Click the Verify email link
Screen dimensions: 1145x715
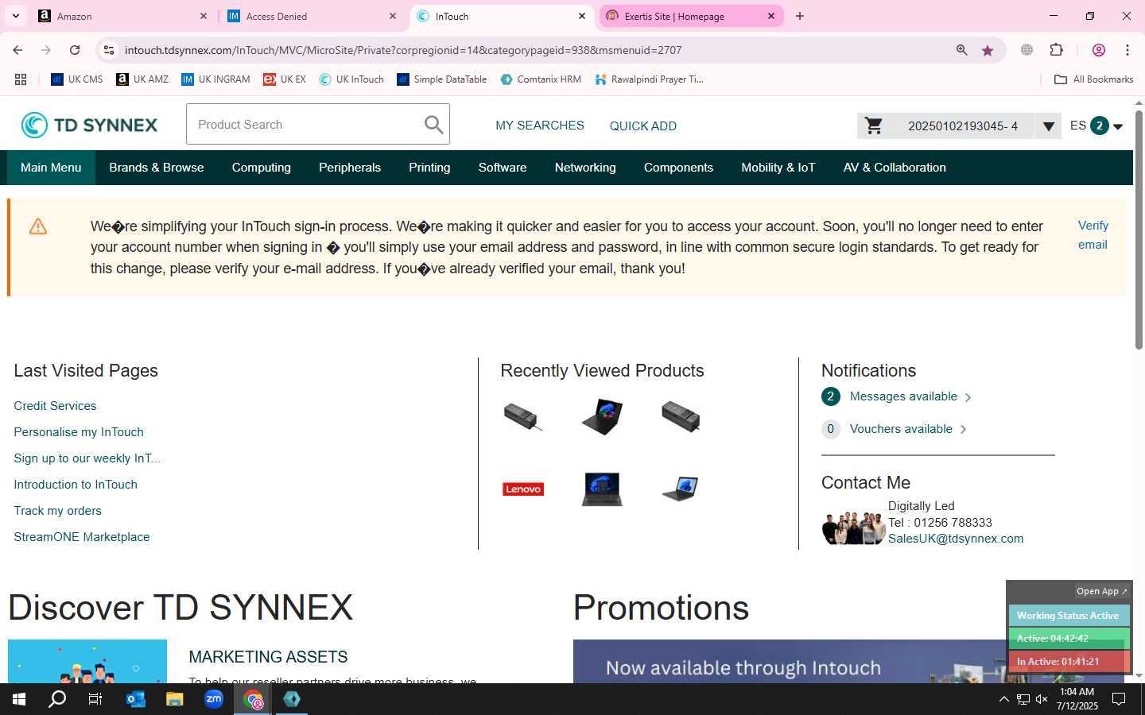coord(1093,235)
